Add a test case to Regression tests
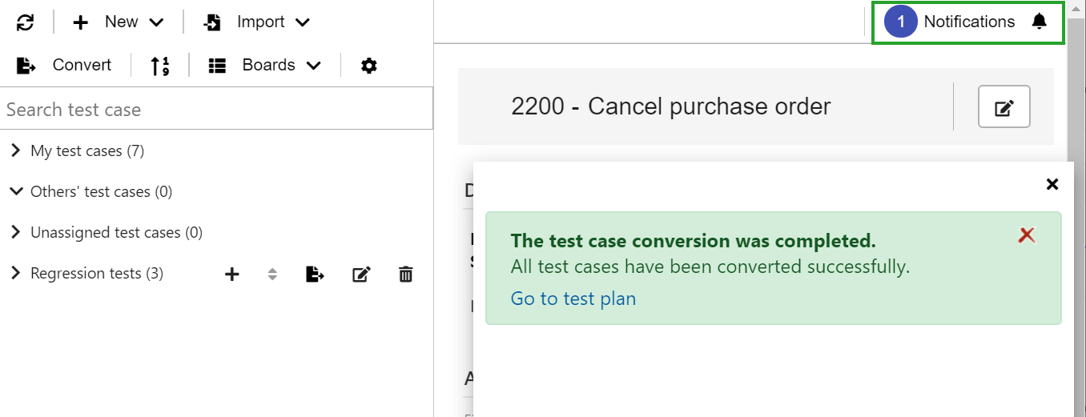Screen dimensions: 1086x417 pyautogui.click(x=232, y=275)
